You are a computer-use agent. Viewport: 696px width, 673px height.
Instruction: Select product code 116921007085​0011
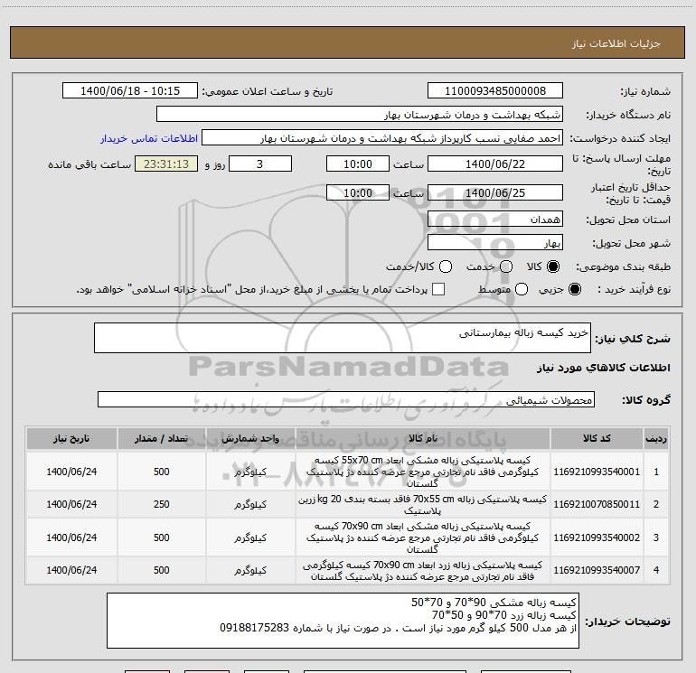coord(597,504)
